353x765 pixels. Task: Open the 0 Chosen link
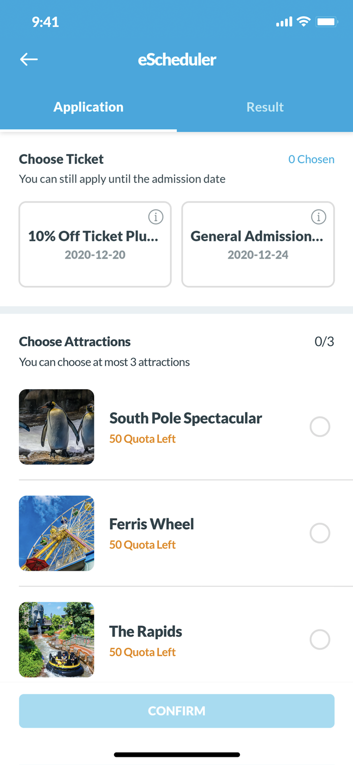click(x=311, y=159)
